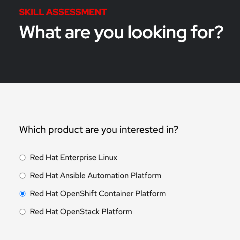This screenshot has height=240, width=240.
Task: Choose the Ansible Automation Platform radio button
Action: point(23,176)
